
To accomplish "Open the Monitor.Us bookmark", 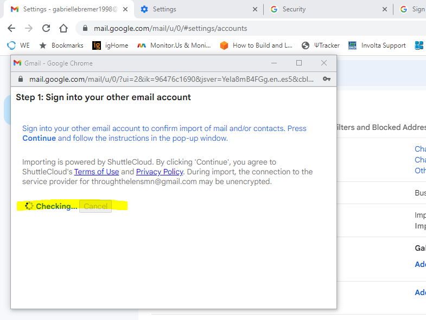I will 174,45.
